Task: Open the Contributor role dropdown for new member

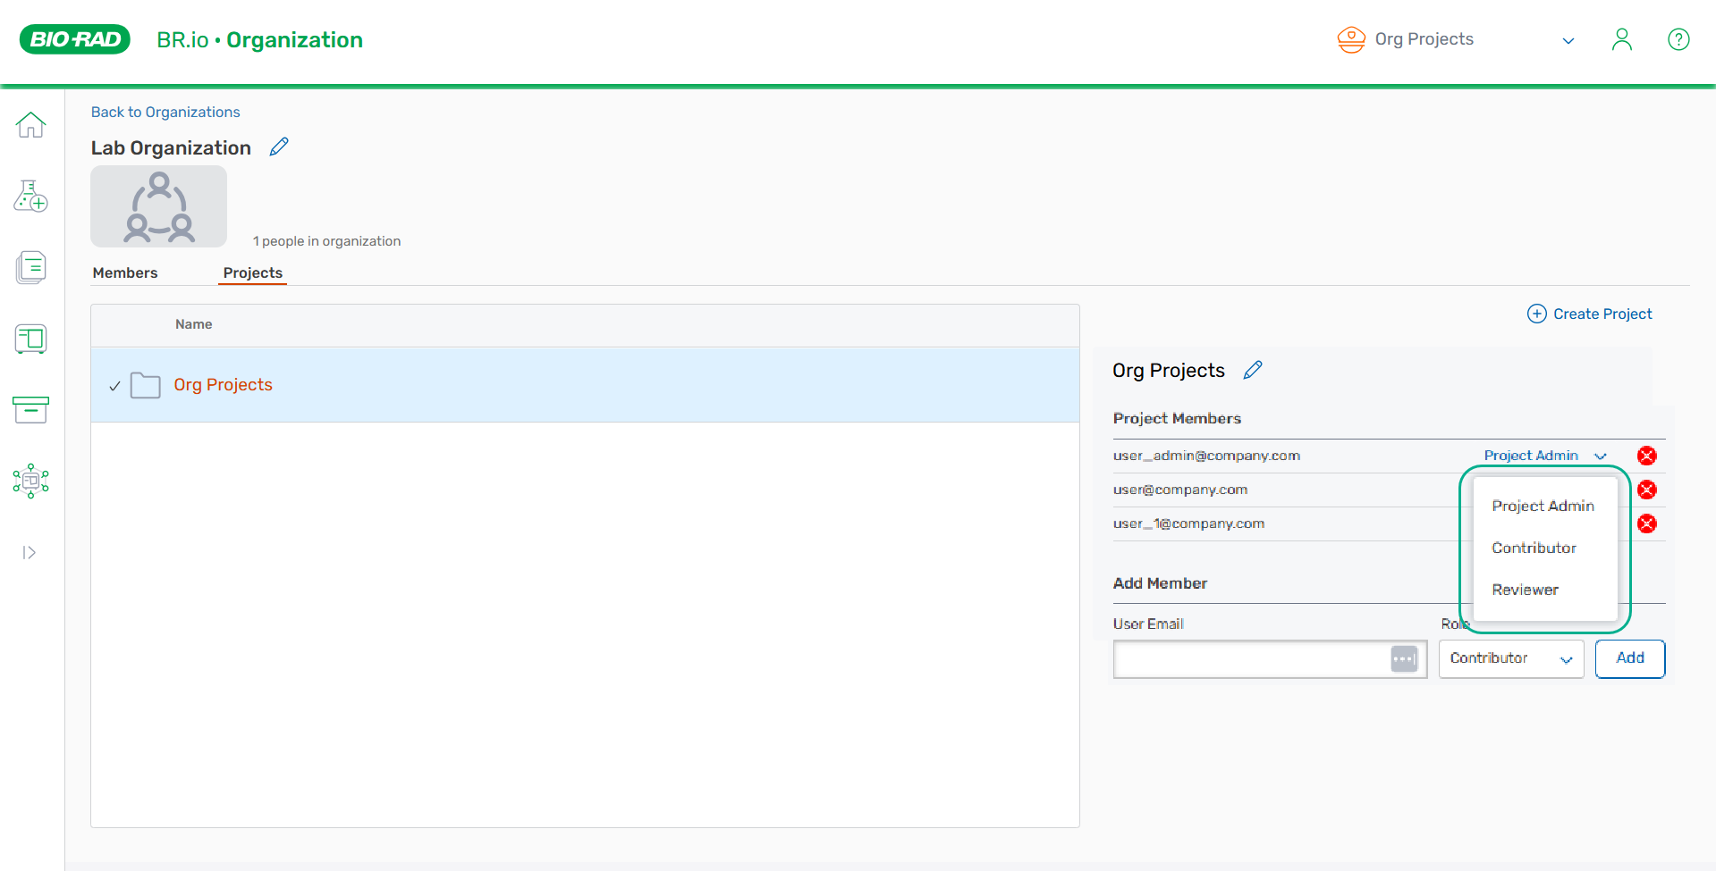Action: (x=1510, y=658)
